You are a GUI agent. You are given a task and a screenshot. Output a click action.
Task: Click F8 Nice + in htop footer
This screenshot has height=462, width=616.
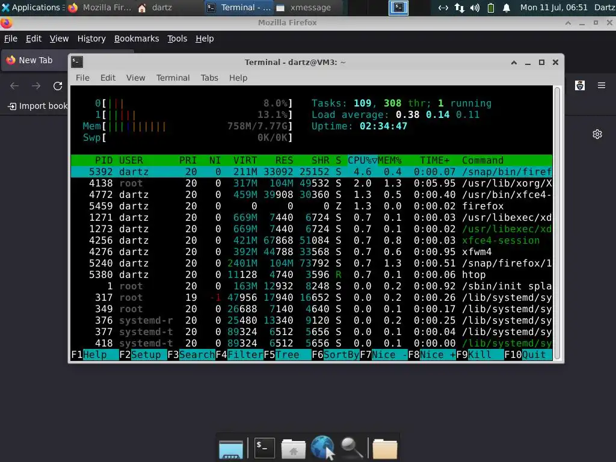[432, 355]
